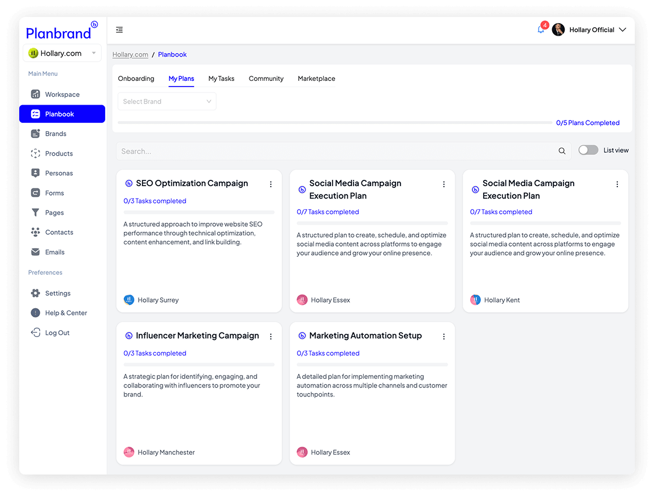Click the Hollary.com breadcrumb link
654x496 pixels.
130,55
